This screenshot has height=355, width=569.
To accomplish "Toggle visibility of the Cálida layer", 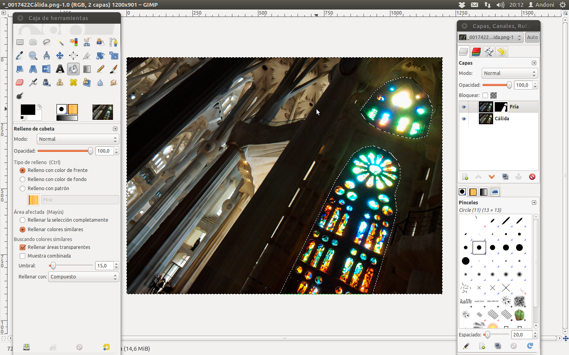I will pos(464,119).
